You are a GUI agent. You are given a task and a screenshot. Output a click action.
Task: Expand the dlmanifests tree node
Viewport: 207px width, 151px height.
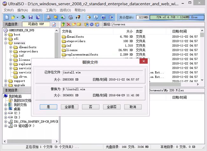point(11,47)
